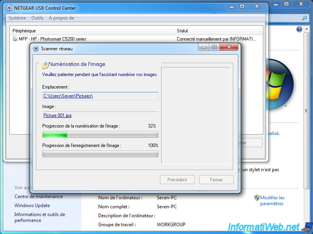
Task: Click the Fermer button
Action: 216,180
